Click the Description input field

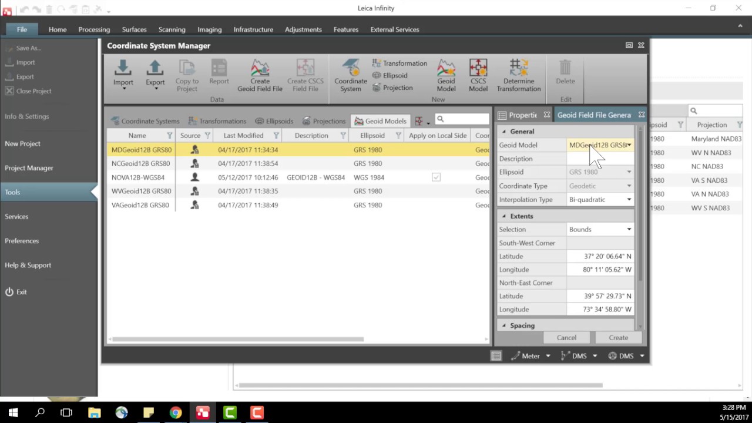(x=600, y=159)
